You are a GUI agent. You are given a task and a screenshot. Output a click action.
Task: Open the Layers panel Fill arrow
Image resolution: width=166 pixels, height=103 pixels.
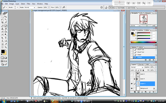155,70
